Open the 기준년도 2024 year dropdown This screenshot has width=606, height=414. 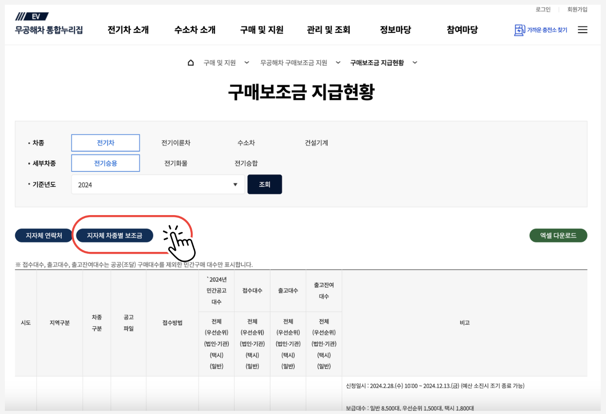158,184
